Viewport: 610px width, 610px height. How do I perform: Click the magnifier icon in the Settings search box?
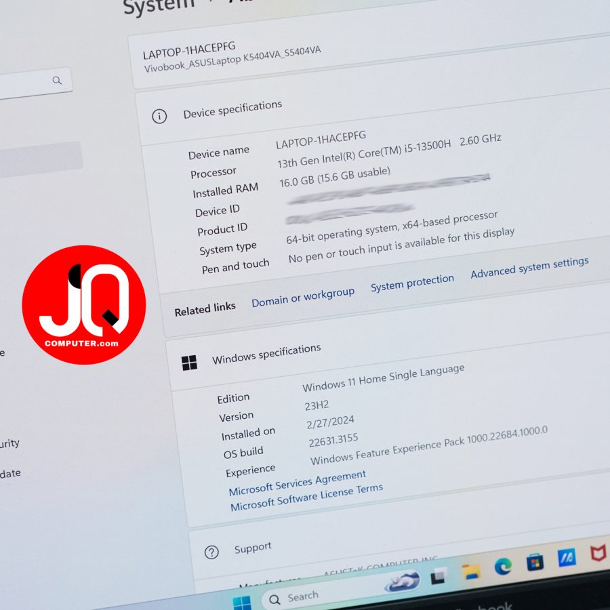point(57,81)
